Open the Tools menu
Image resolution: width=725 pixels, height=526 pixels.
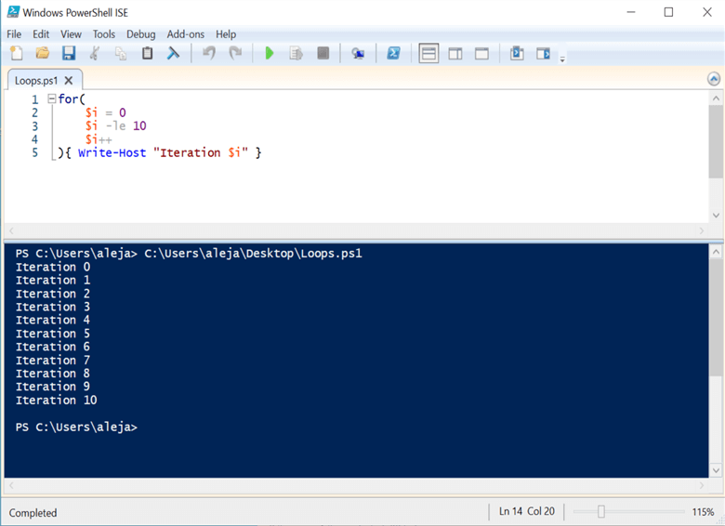click(103, 34)
